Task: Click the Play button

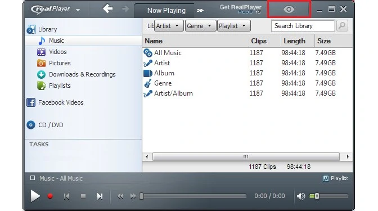Action: point(35,196)
